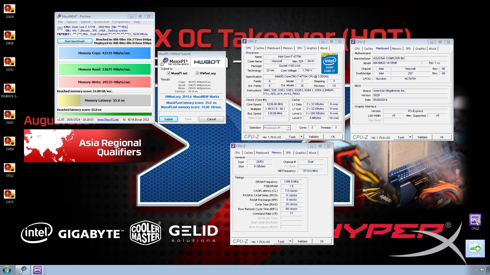
Task: Open Tools dropdown arrow in CPU window
Action: [x=301, y=137]
